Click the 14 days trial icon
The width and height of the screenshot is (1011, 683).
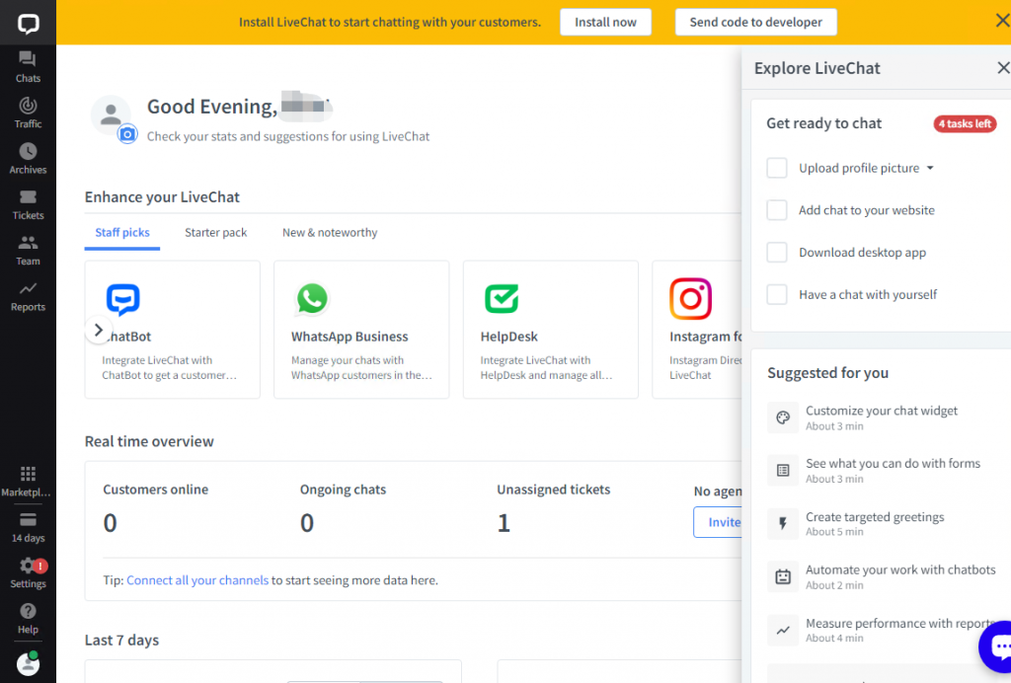pyautogui.click(x=28, y=520)
